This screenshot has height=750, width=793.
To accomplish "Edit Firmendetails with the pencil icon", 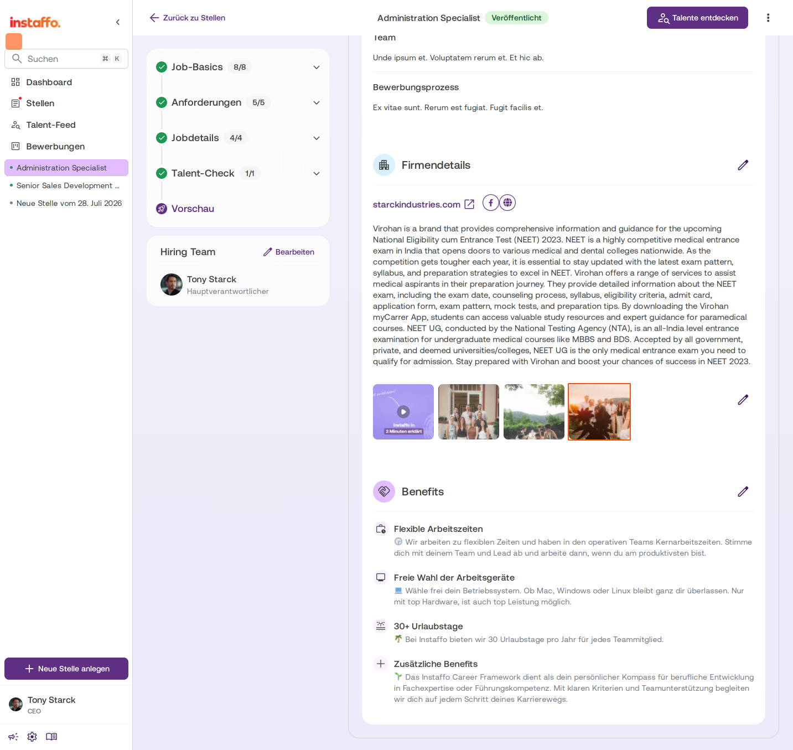I will click(x=743, y=165).
